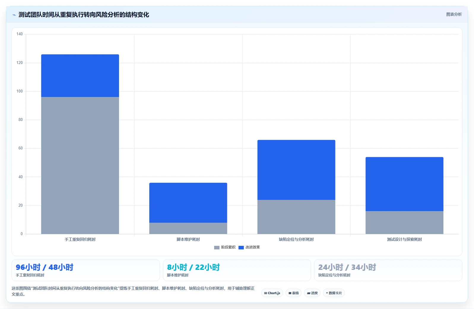Select blue segment of 脚本维护耗时 bar
The height and width of the screenshot is (309, 474).
pyautogui.click(x=188, y=203)
